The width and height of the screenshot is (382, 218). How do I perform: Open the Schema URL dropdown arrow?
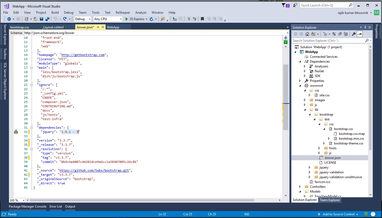point(287,33)
